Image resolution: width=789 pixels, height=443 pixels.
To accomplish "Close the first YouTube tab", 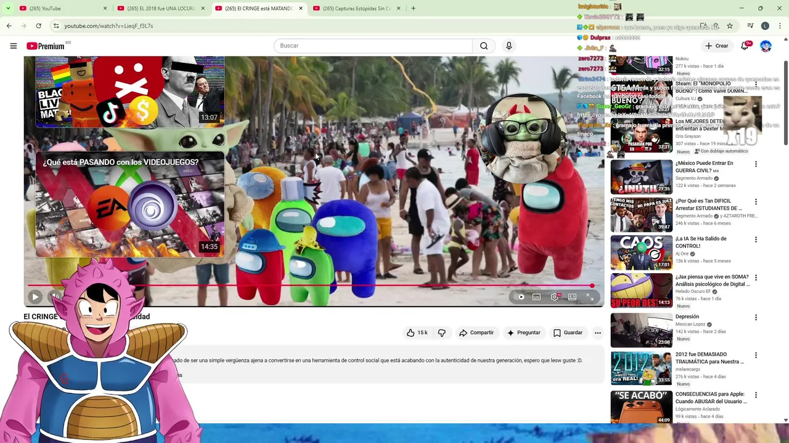I will 105,8.
